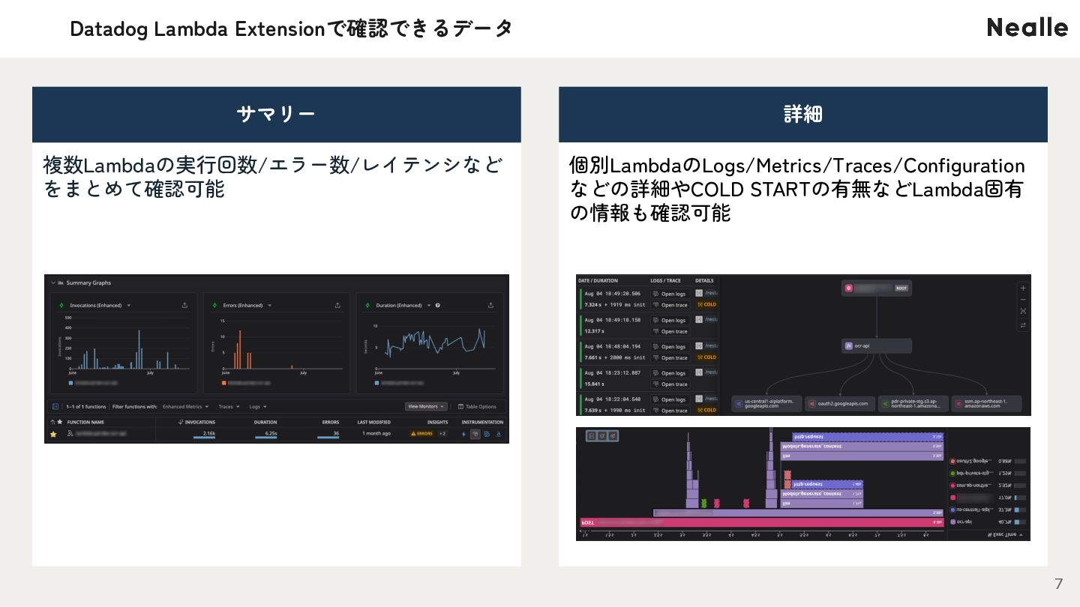Click the AWS instrumentation icon in function row
Screen dimensions: 1080x607
pos(498,433)
